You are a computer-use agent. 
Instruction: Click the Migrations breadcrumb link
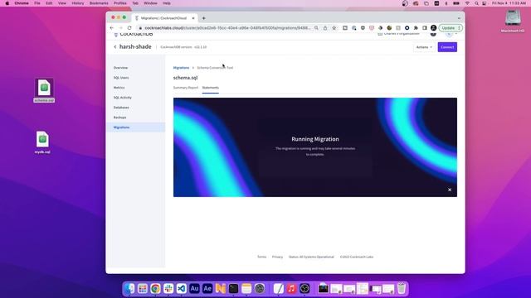(181, 68)
